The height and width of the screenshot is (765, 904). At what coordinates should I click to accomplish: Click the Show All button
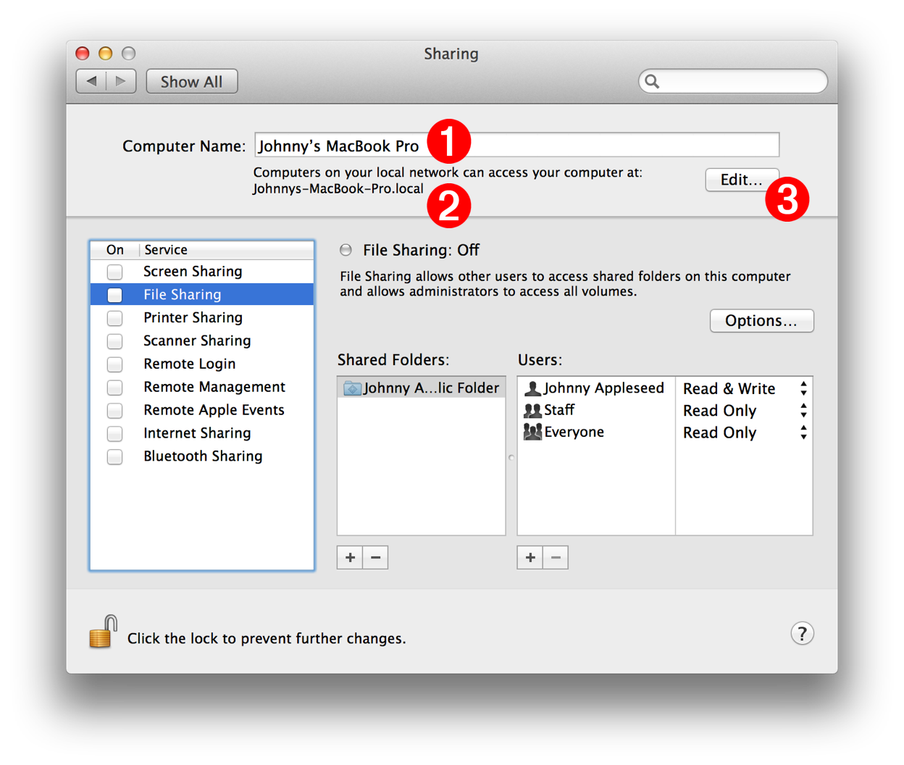click(x=191, y=81)
